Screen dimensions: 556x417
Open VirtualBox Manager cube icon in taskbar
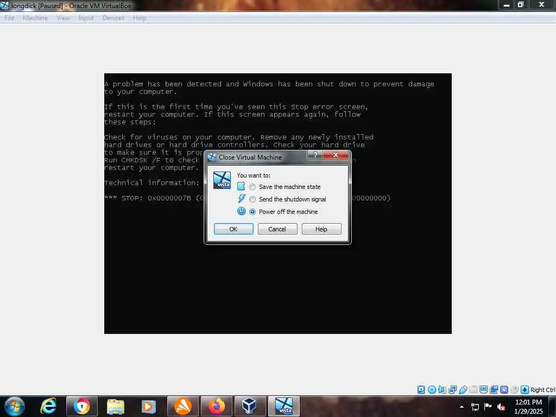click(250, 406)
